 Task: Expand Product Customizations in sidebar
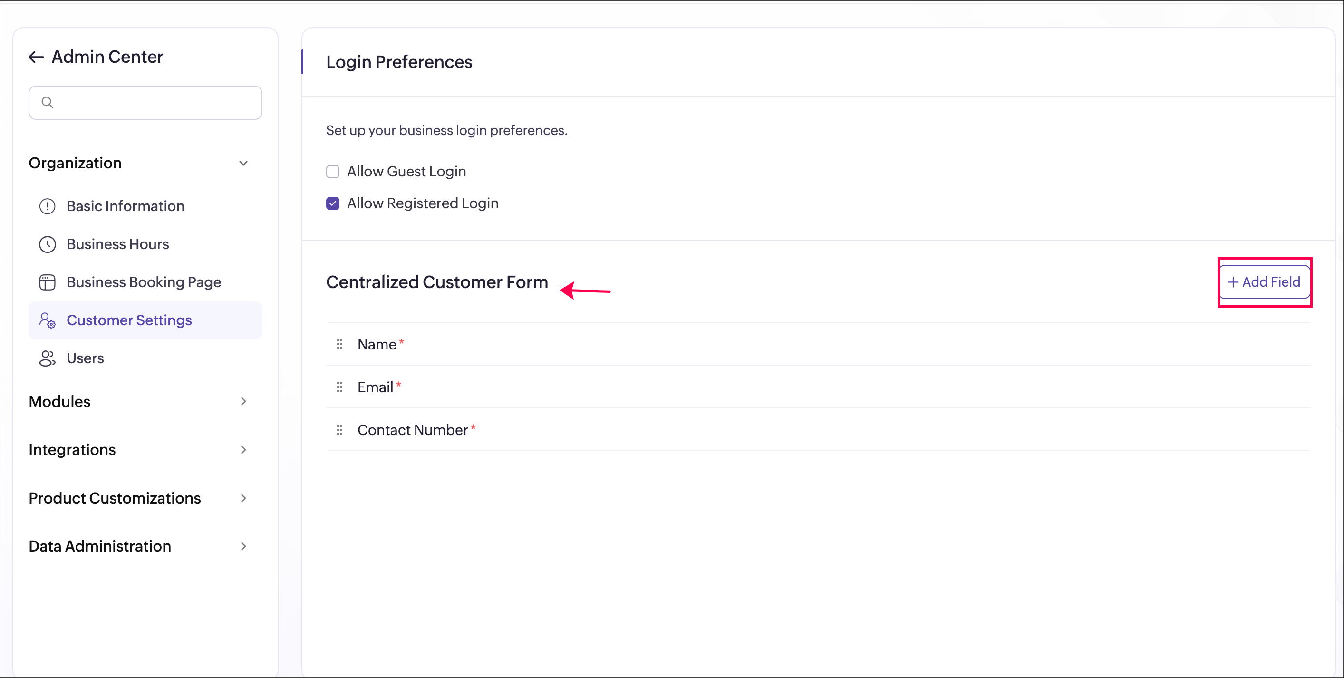[243, 498]
